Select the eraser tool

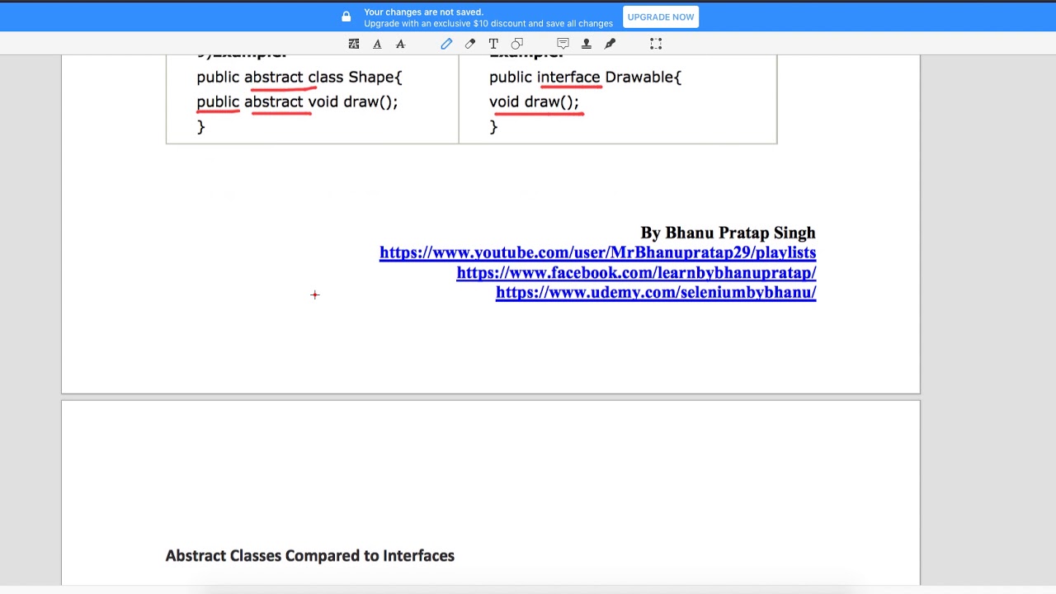tap(470, 44)
